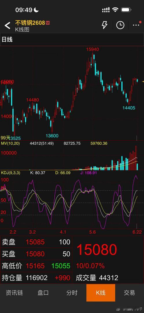Tap the 4.1 date axis label

pos(63,232)
